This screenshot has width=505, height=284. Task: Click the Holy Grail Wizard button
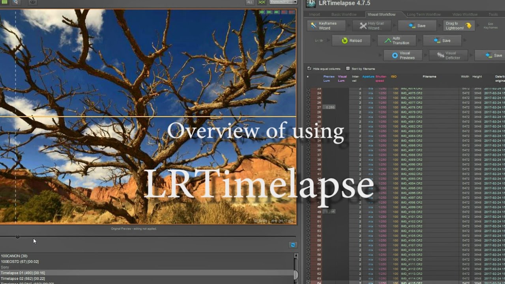click(372, 26)
